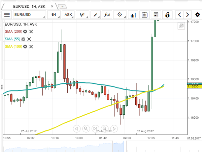Click the 25 Jul 2017 date marker
The height and width of the screenshot is (152, 202).
click(x=29, y=131)
